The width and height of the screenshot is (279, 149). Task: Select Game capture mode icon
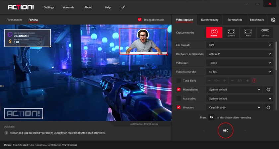pyautogui.click(x=214, y=32)
